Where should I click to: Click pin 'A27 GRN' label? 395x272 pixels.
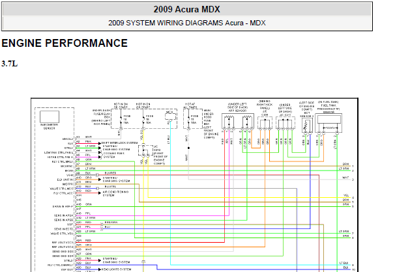pyautogui.click(x=84, y=254)
